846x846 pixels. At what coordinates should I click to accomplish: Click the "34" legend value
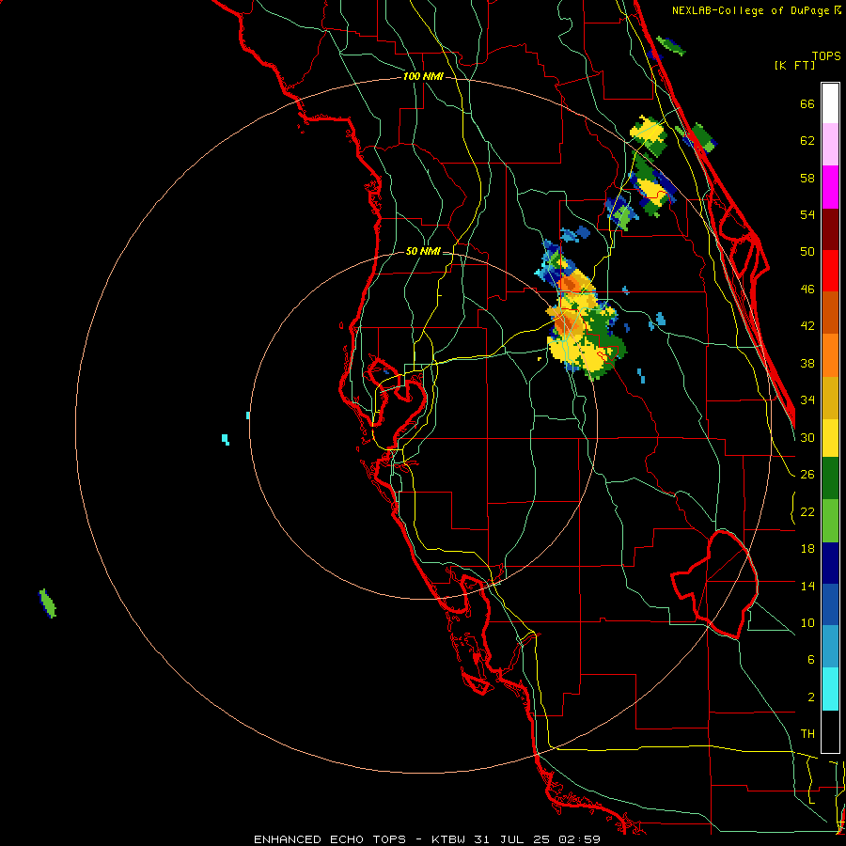click(807, 400)
